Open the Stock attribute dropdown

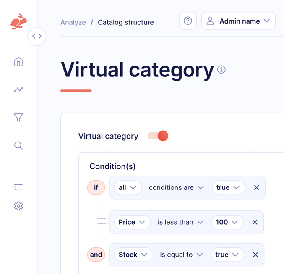pyautogui.click(x=133, y=255)
